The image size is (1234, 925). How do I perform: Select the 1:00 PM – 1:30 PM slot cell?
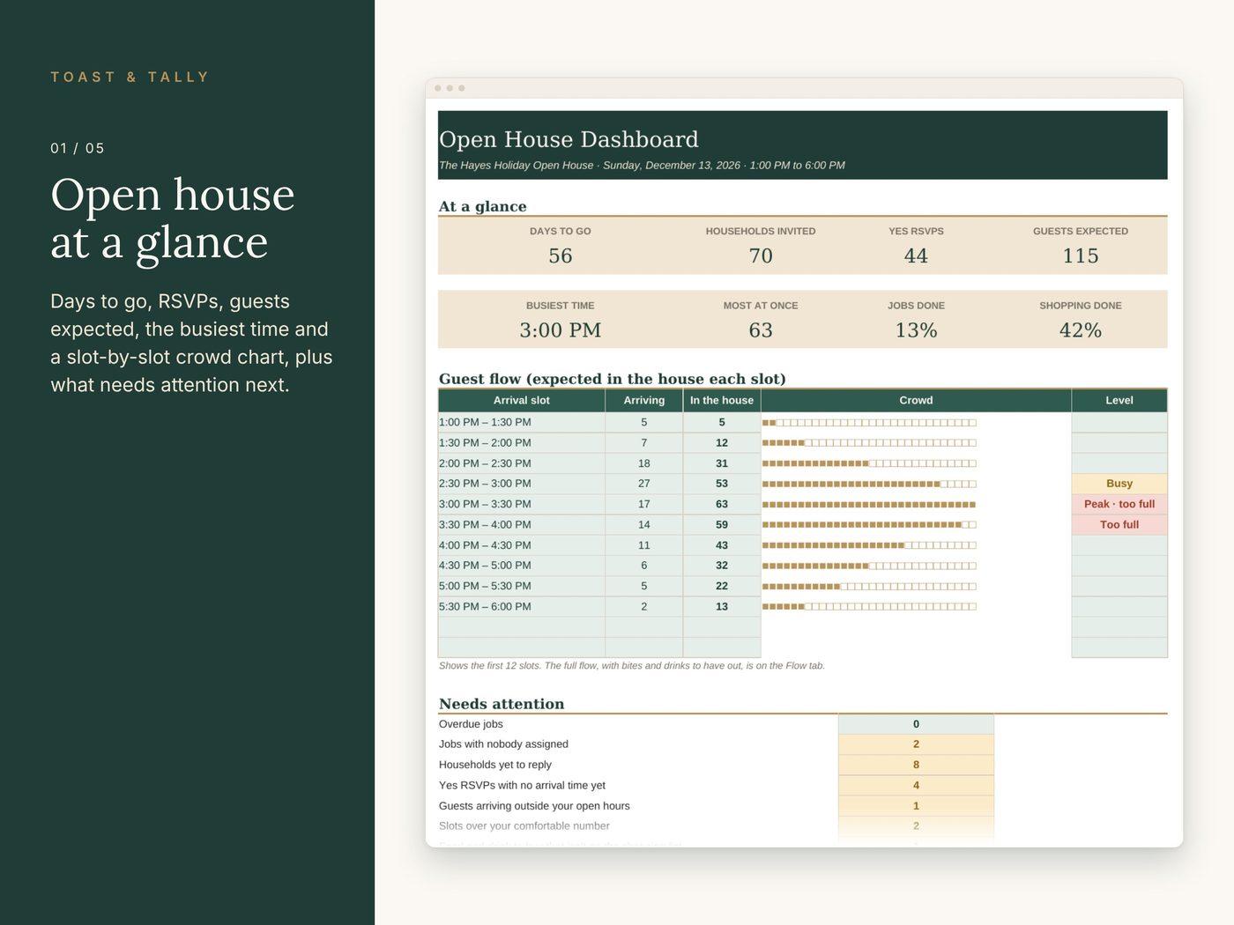click(522, 423)
